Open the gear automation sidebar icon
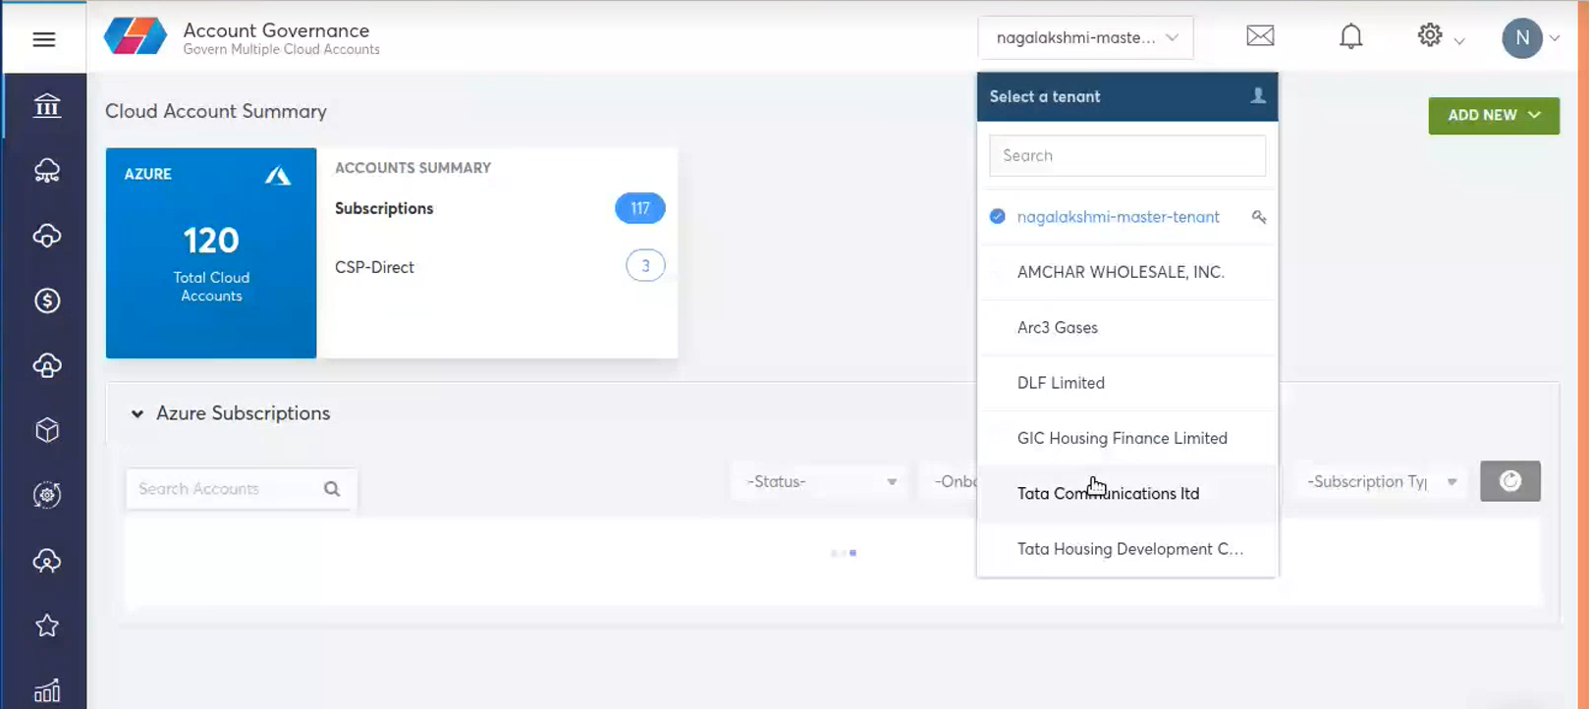The height and width of the screenshot is (709, 1589). point(46,495)
